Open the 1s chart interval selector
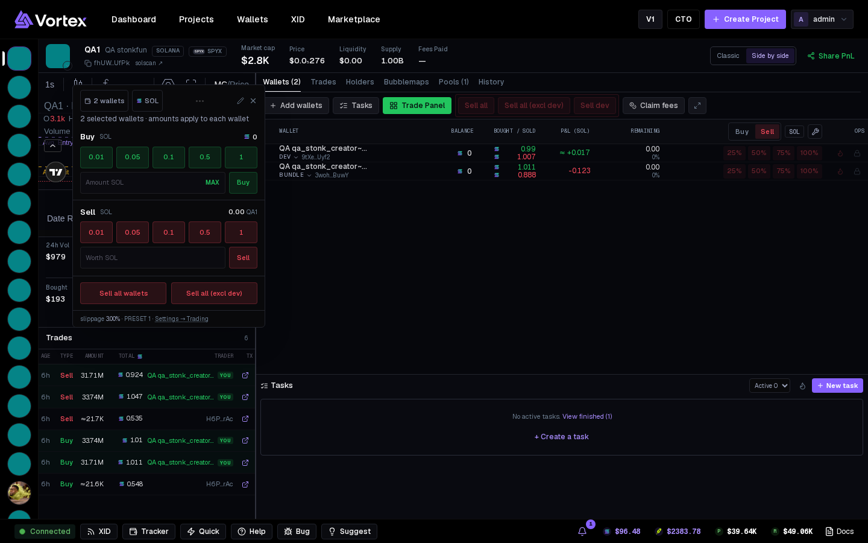Screen dimensions: 868x543 tap(50, 85)
